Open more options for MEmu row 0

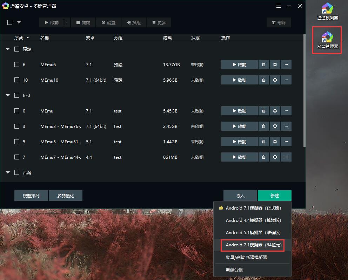[286, 111]
